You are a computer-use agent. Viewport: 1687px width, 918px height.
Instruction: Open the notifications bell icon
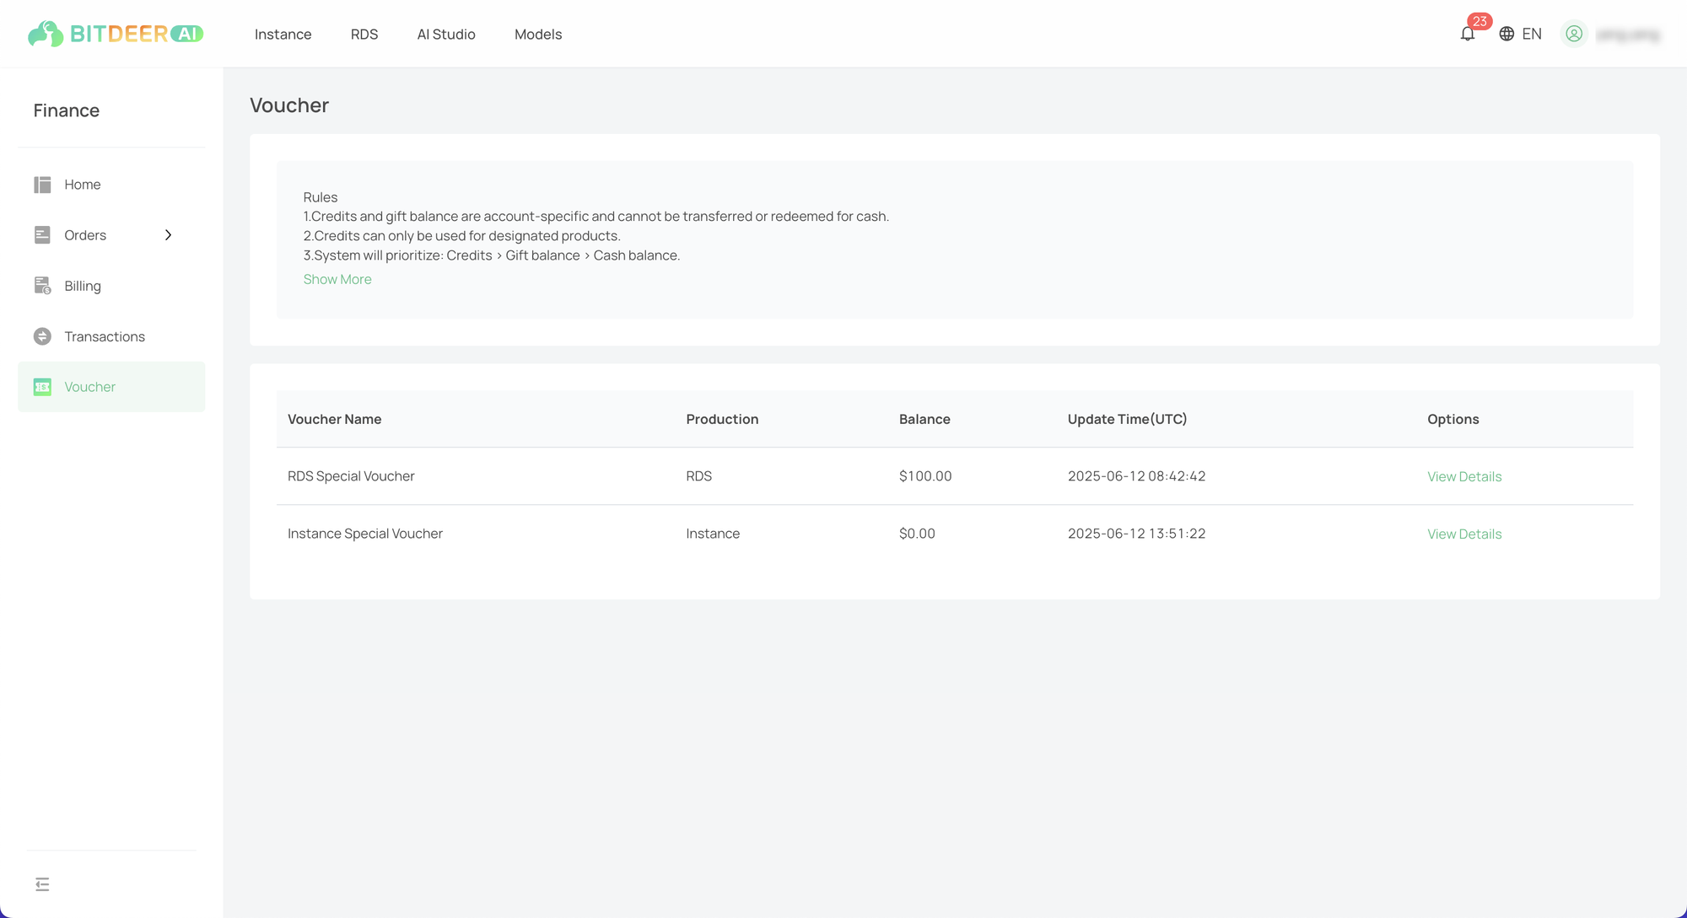[1468, 34]
